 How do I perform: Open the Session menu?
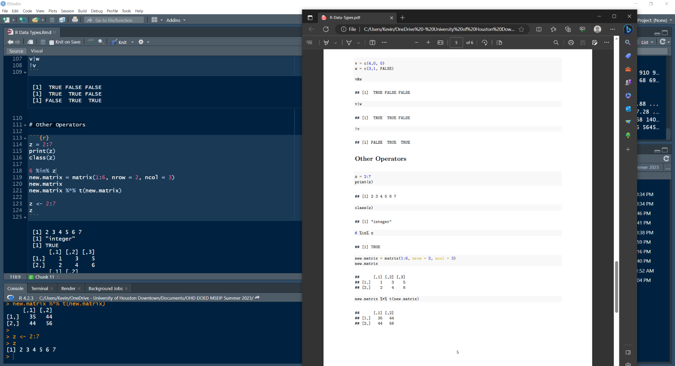pos(67,11)
